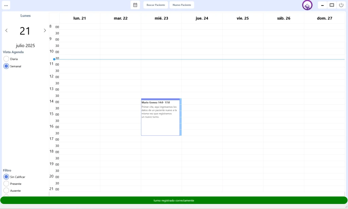Image resolution: width=348 pixels, height=209 pixels.
Task: Filter appointments by Ausente
Action: 6,191
